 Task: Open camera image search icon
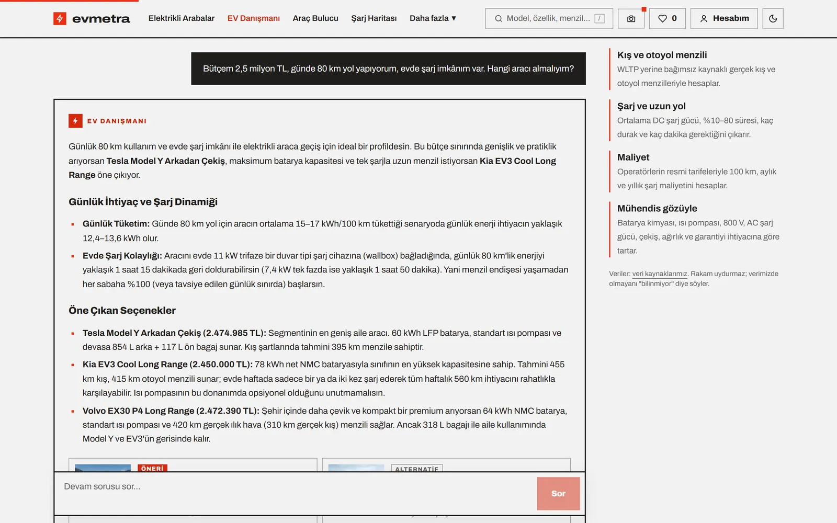pyautogui.click(x=631, y=19)
